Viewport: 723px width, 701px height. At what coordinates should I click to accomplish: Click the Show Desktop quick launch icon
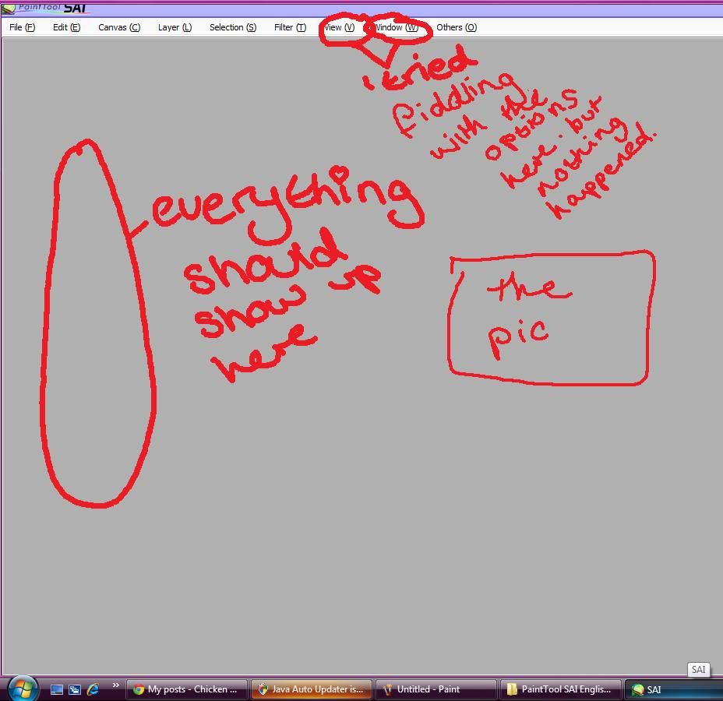[x=57, y=689]
